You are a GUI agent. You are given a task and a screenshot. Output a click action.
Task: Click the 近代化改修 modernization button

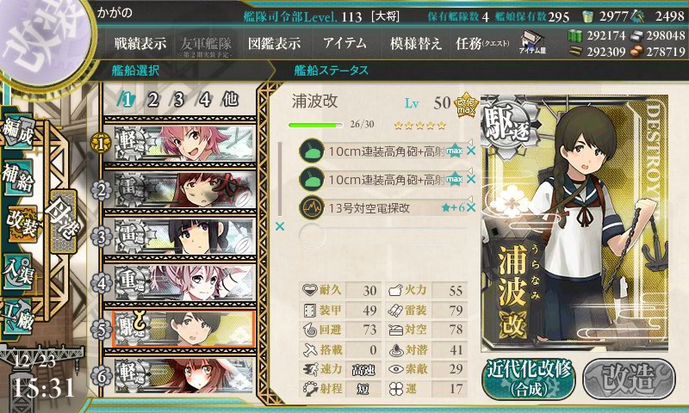[529, 379]
